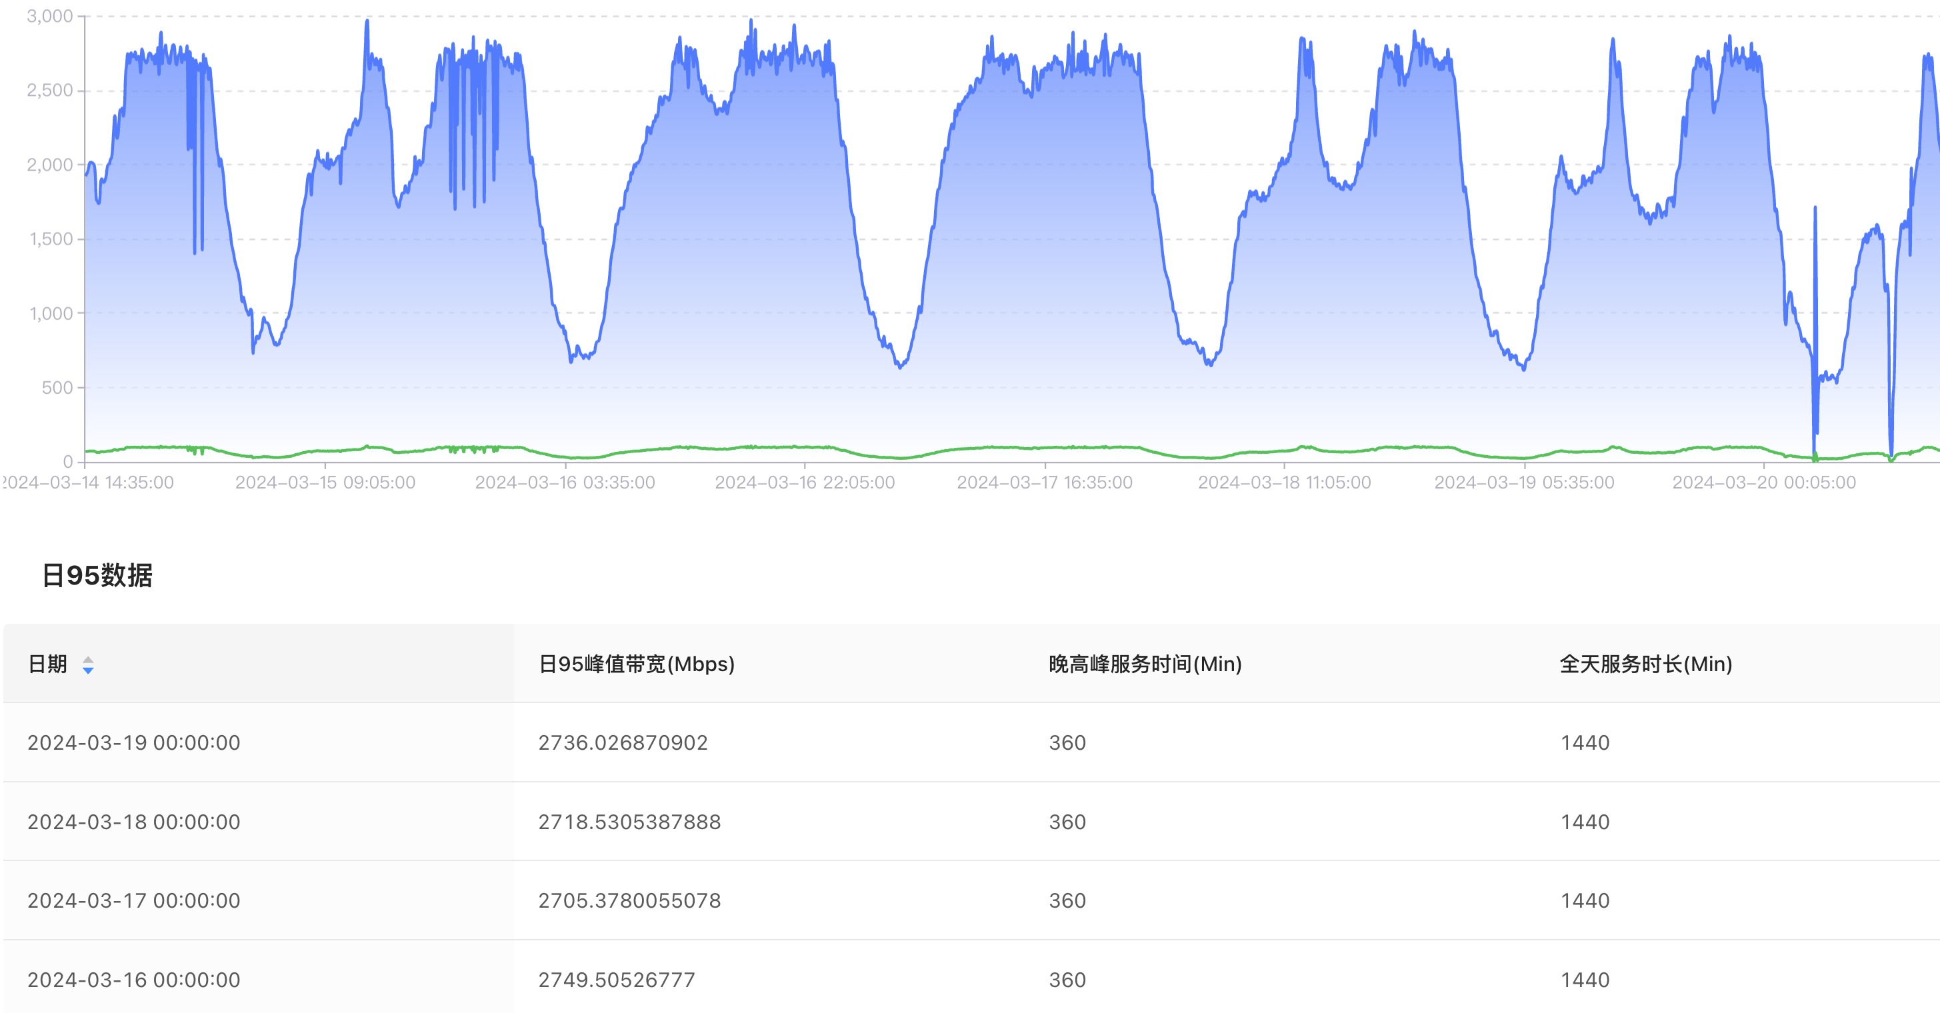
Task: Click x-axis label 2024-03-15 09:05:00
Action: point(325,483)
